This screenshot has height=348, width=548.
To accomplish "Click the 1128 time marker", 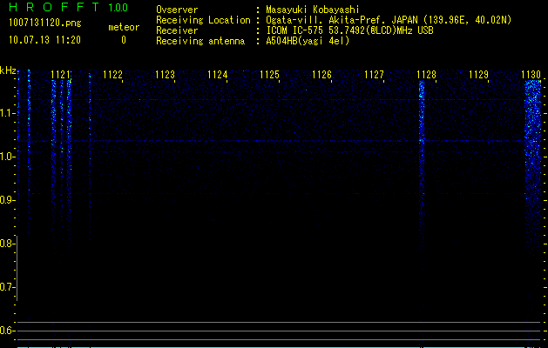I will coord(426,75).
